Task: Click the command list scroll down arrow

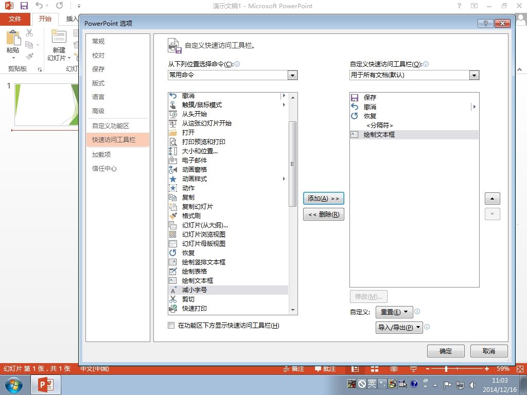Action: pos(292,310)
